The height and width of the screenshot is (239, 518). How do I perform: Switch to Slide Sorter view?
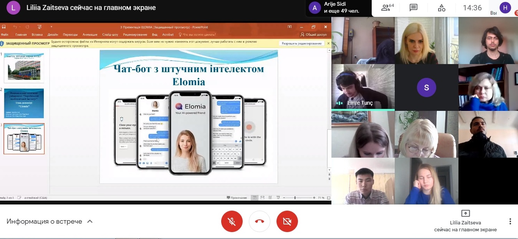263,198
